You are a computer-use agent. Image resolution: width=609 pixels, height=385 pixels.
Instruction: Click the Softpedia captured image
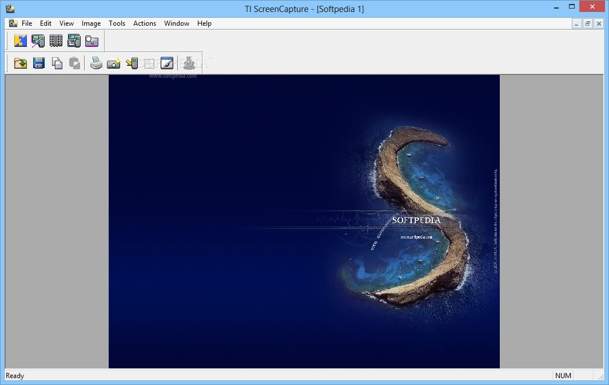coord(304,221)
